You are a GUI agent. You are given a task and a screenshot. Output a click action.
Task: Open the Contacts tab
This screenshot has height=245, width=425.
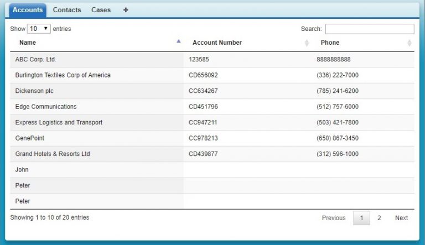(67, 10)
